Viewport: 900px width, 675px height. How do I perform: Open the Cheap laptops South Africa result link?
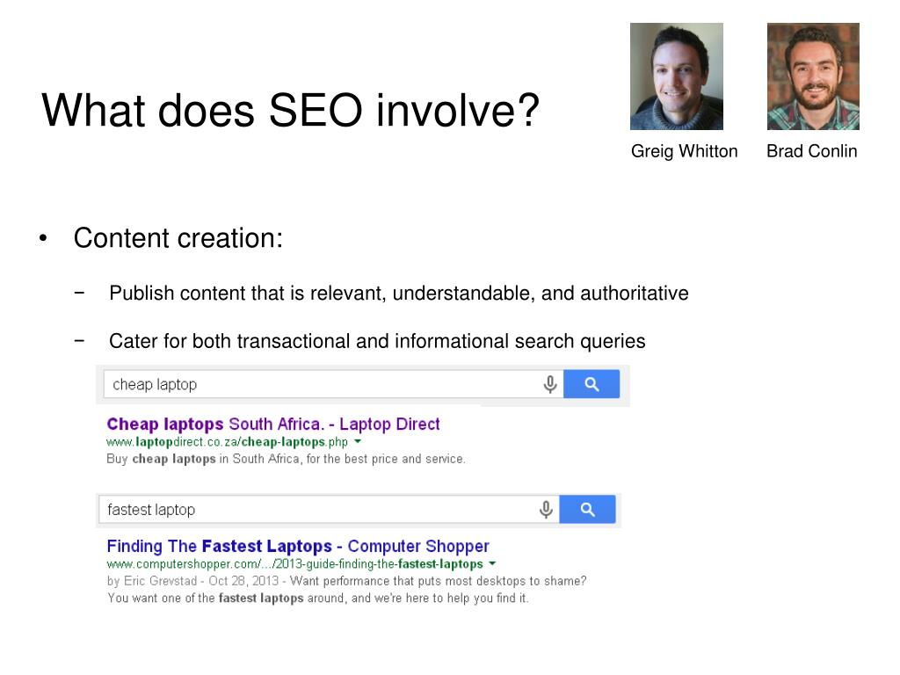tap(273, 425)
